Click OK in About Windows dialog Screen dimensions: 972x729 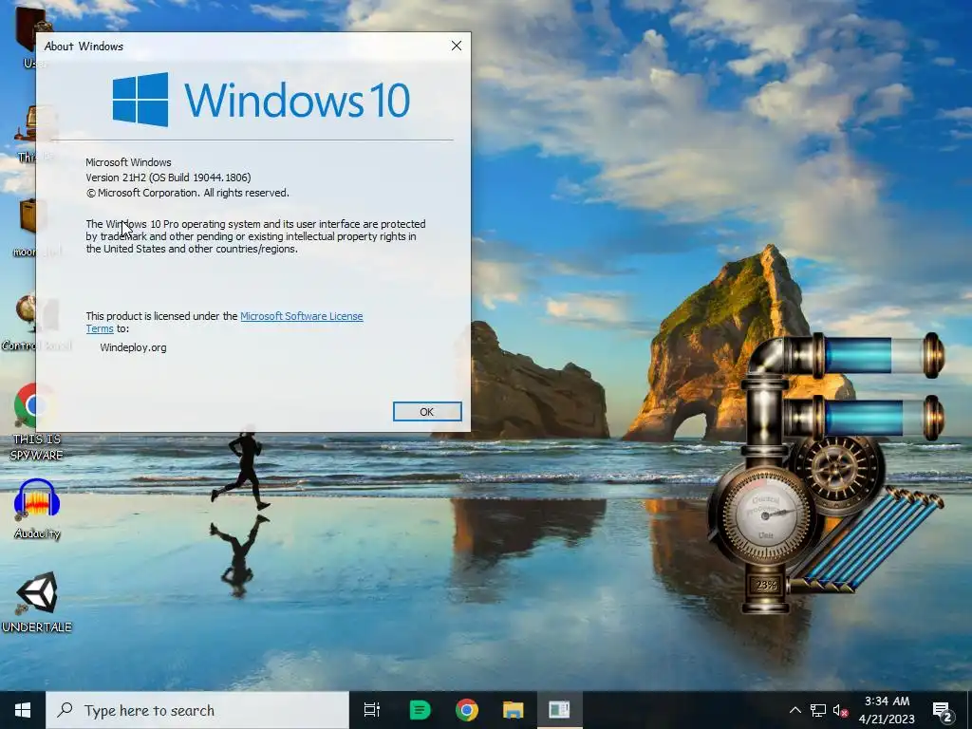click(427, 412)
